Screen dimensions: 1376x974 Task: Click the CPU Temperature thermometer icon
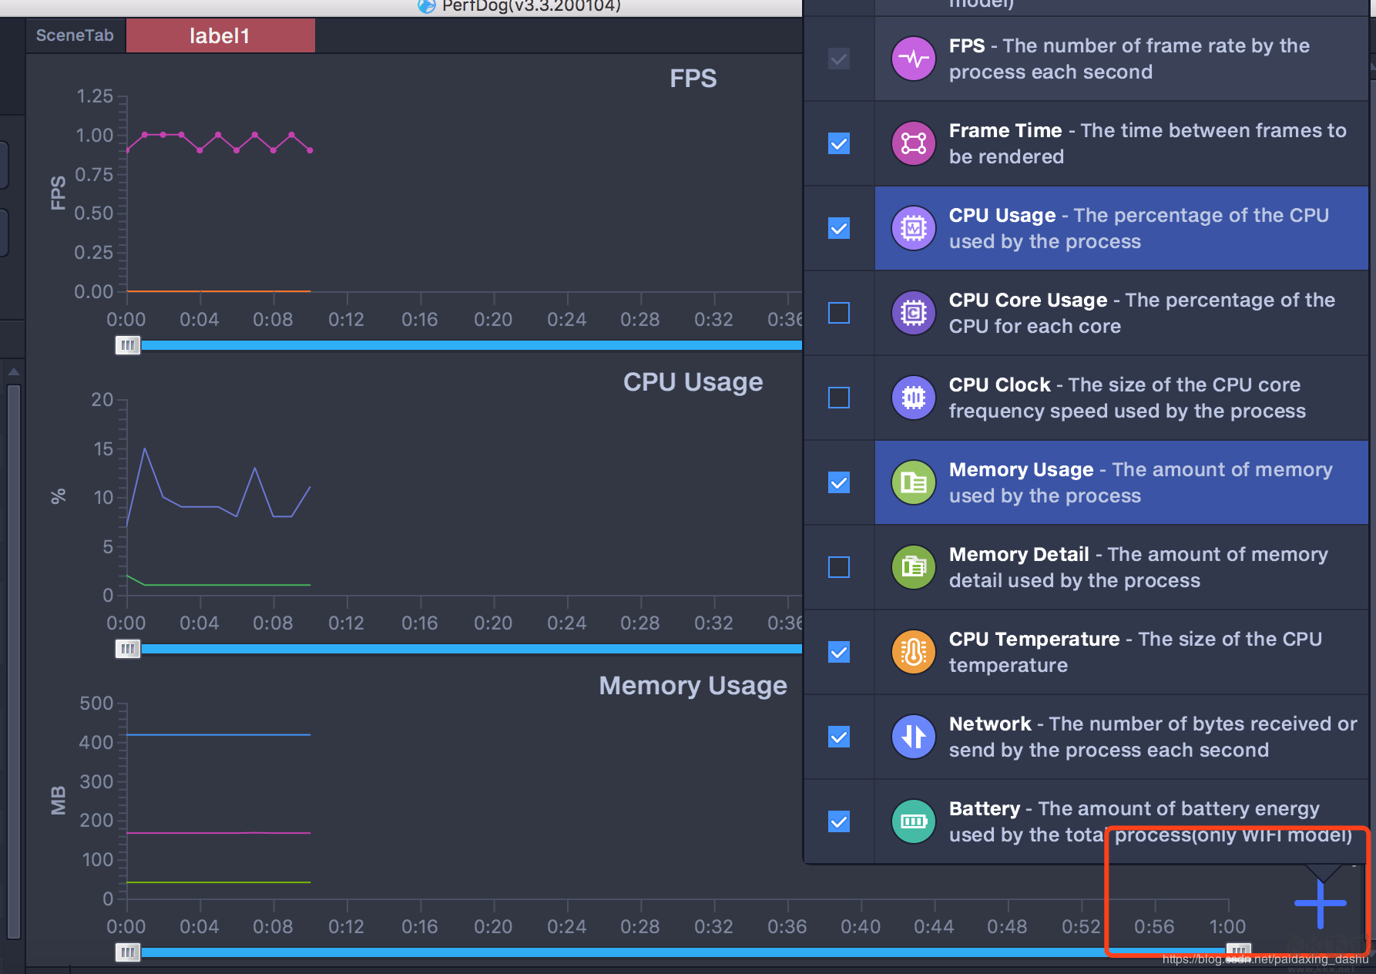(914, 652)
